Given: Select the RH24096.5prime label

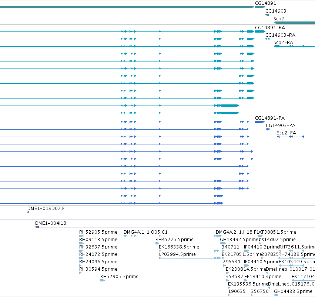Looking at the screenshot, I should (x=98, y=262).
